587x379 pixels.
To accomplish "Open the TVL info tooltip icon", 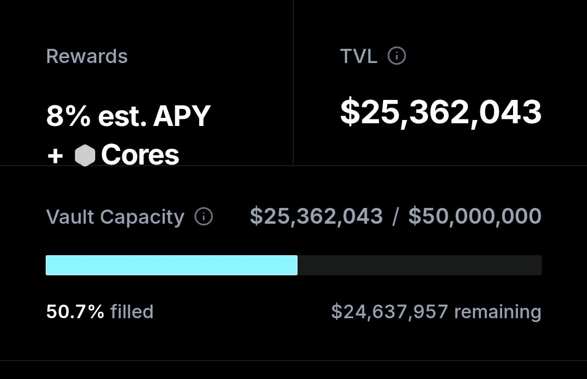I will point(397,56).
